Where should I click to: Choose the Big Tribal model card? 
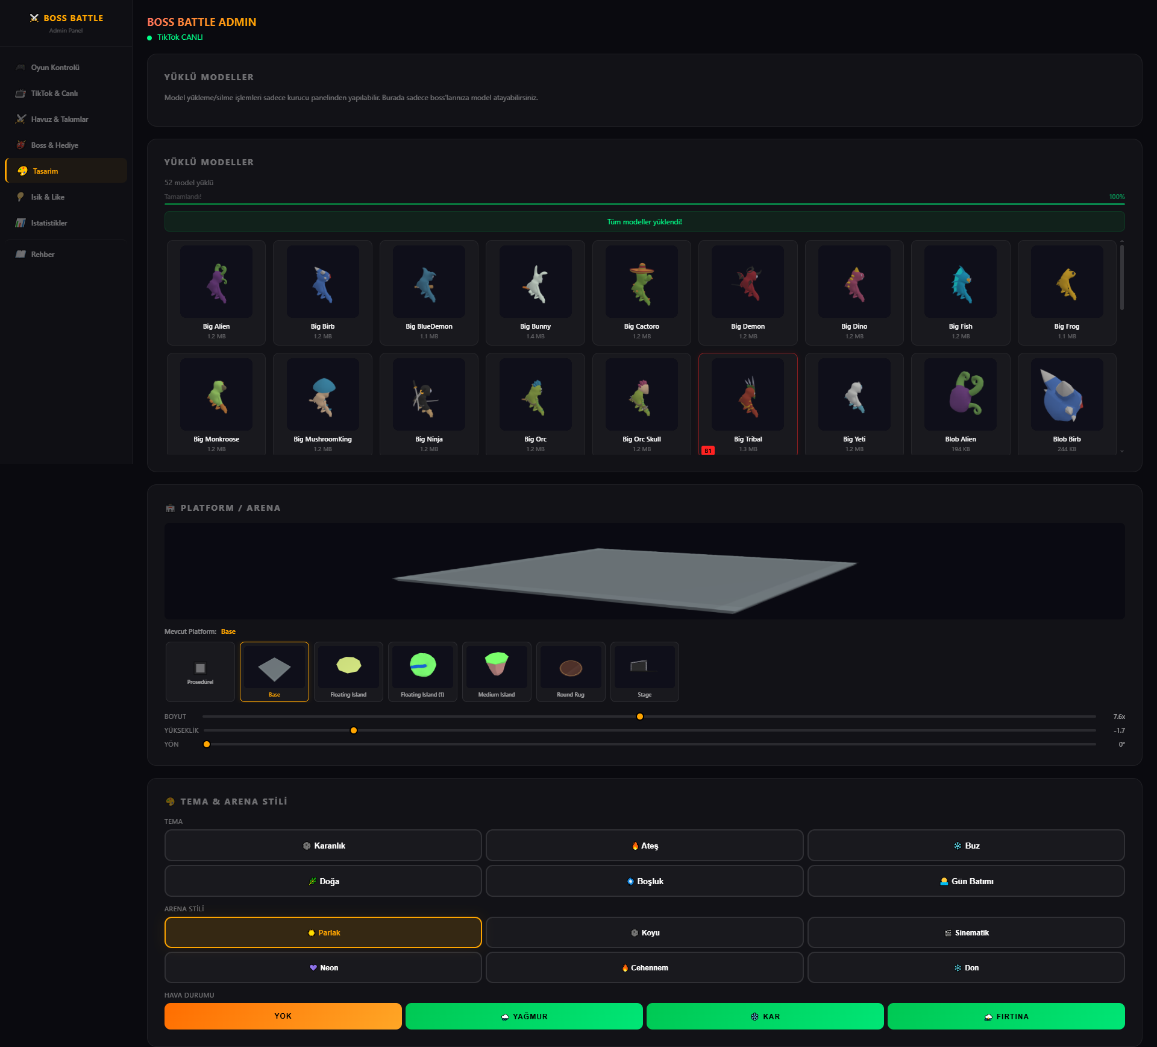click(x=748, y=403)
